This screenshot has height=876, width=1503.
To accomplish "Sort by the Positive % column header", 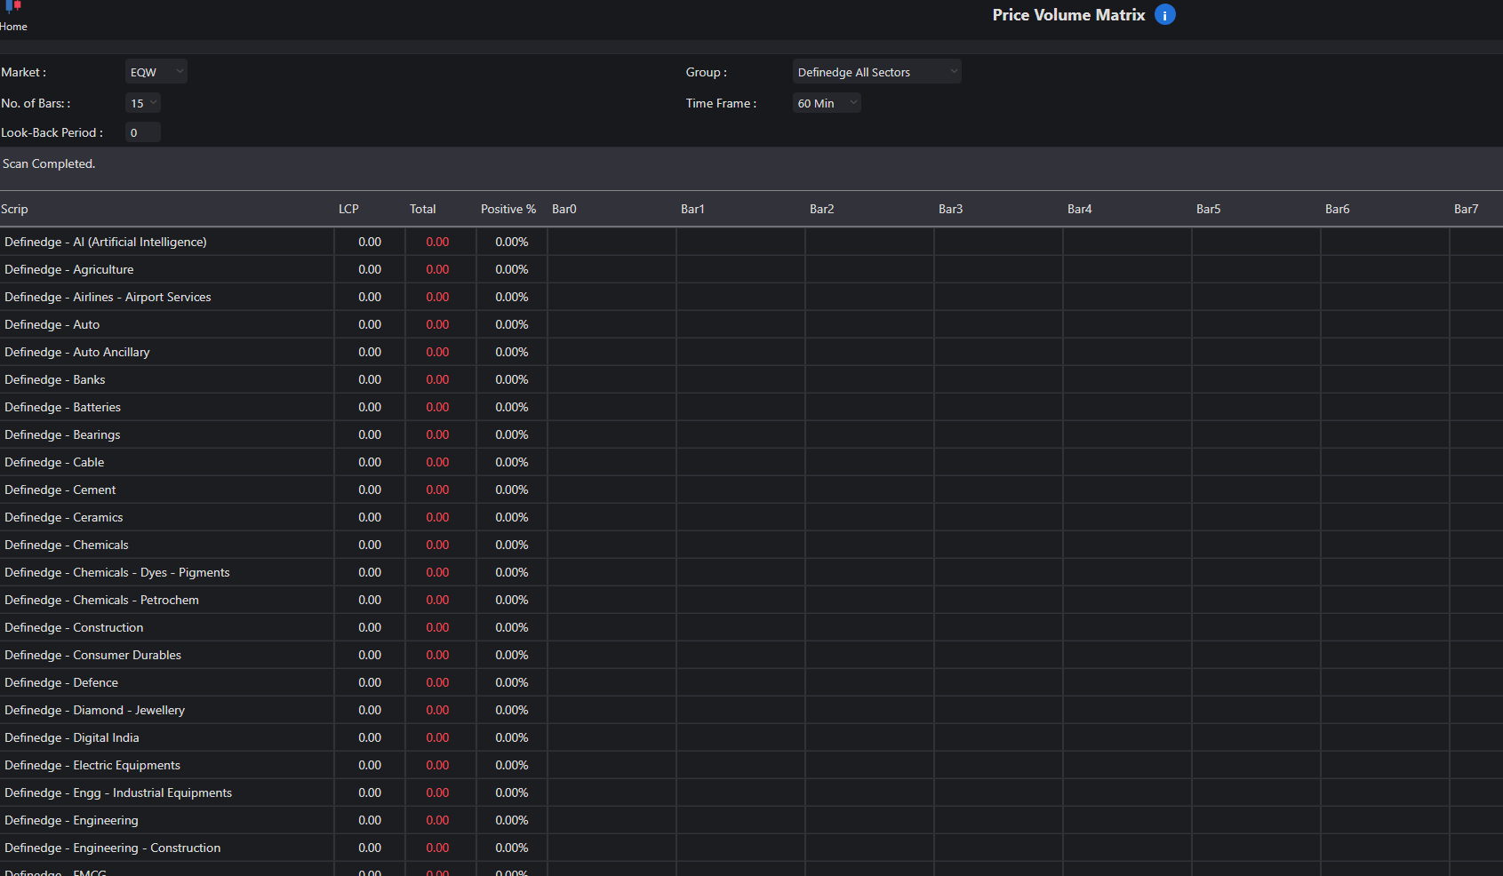I will 508,209.
